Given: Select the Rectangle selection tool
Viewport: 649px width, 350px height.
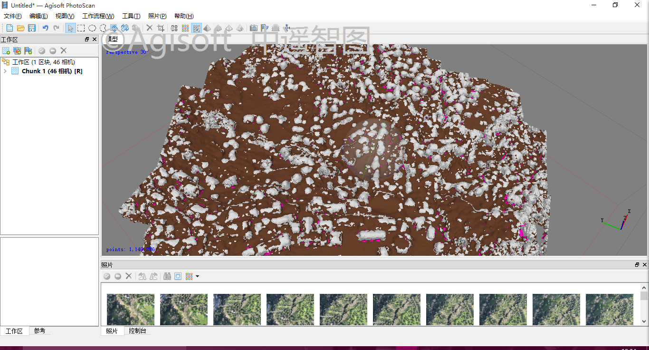Looking at the screenshot, I should [81, 28].
